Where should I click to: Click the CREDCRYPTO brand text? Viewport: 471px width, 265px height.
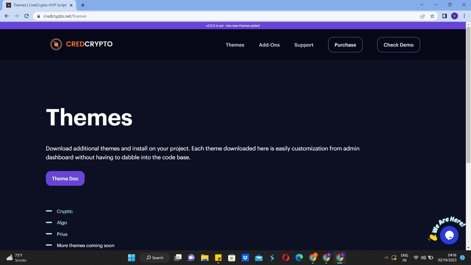[x=89, y=44]
